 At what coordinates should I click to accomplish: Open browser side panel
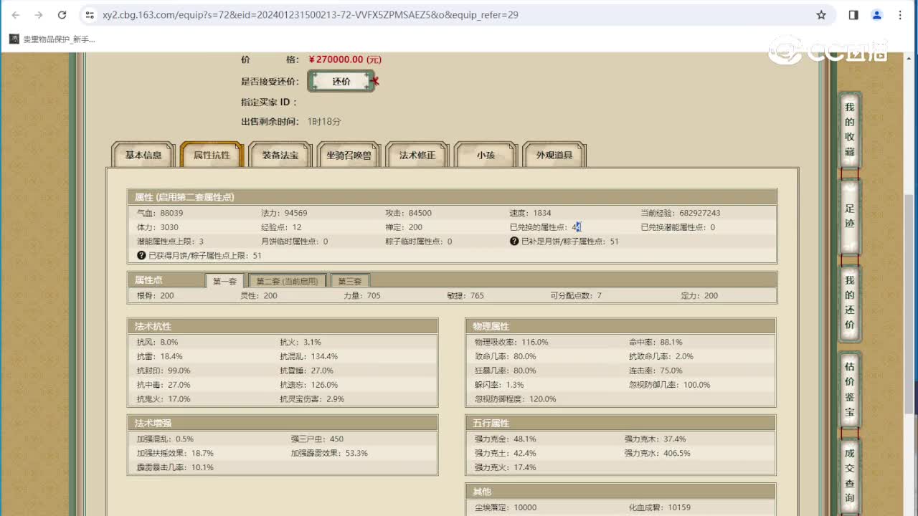[x=853, y=14]
